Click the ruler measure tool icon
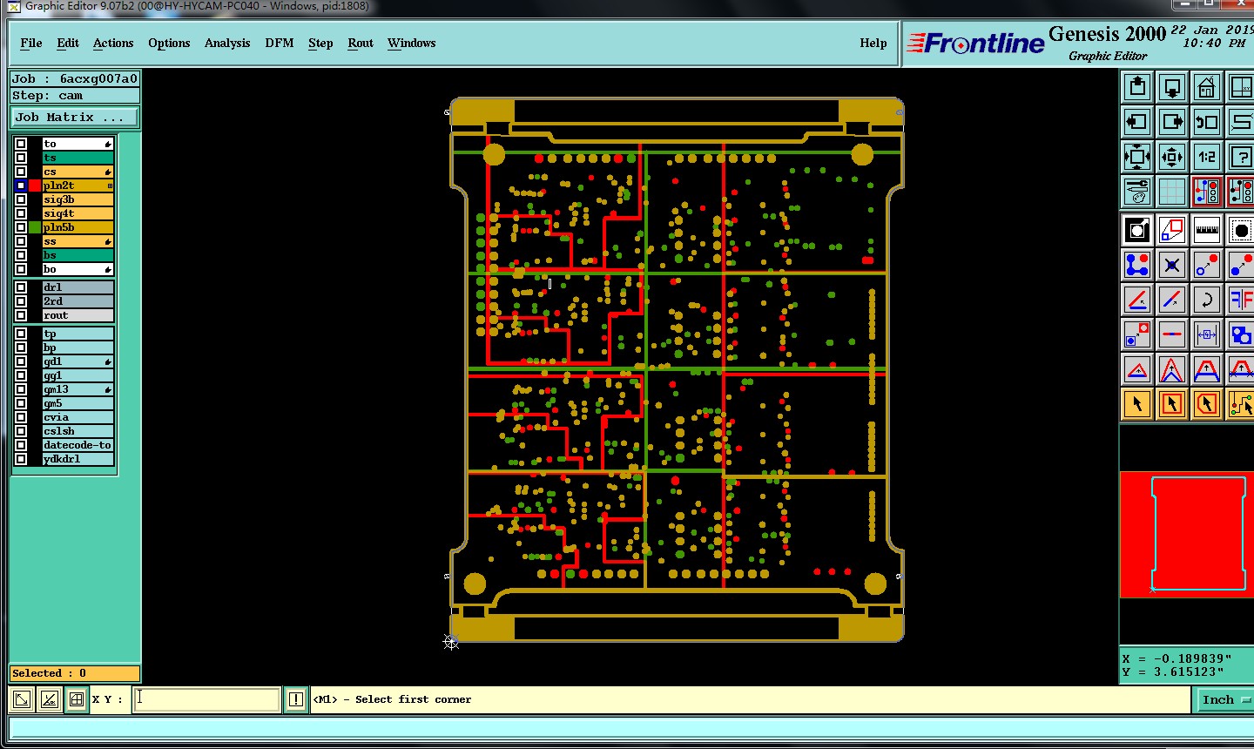Screen dimensions: 1254x749 pyautogui.click(x=1206, y=231)
